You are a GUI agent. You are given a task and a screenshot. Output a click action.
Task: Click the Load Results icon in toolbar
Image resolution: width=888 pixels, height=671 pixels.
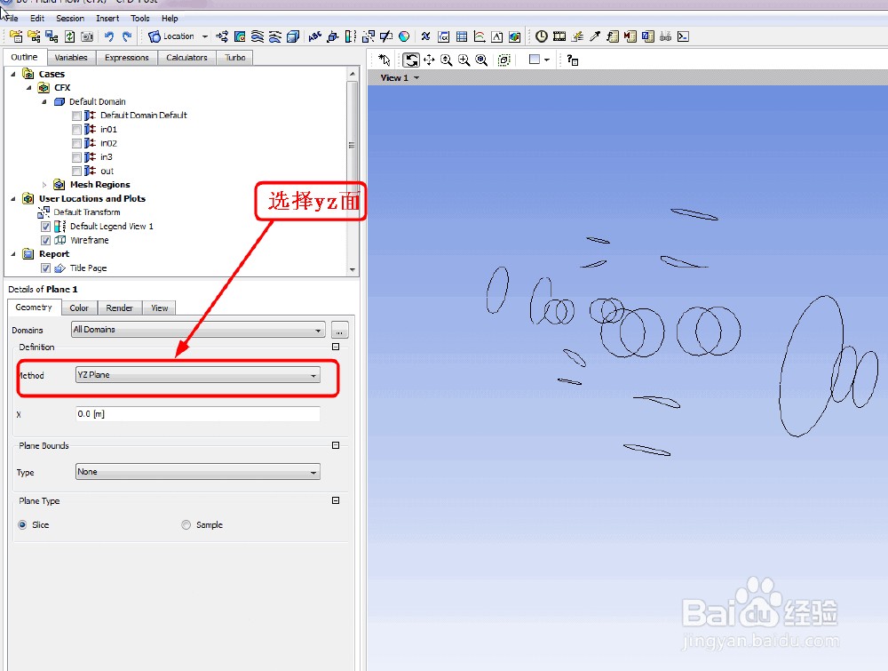coord(16,36)
